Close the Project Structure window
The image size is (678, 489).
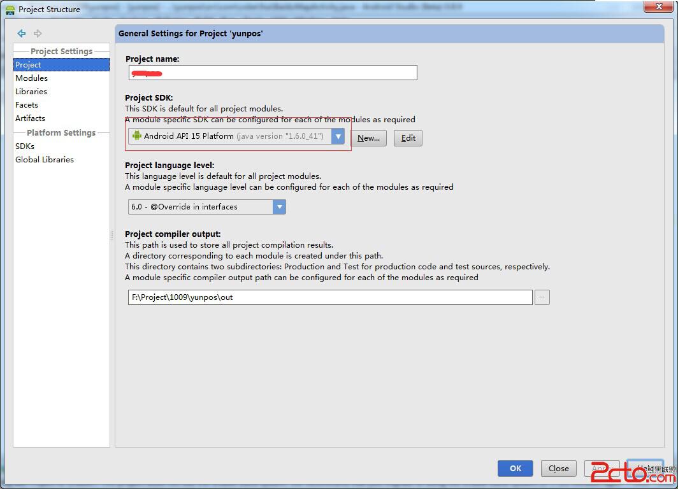658,6
